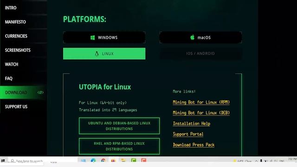Viewport: 297px width, 167px height.
Task: Click the eye icon beside DOWNLOAD
Action: coord(40,92)
